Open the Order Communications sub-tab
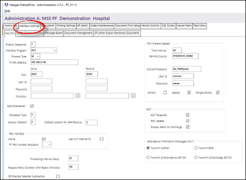 29,33
